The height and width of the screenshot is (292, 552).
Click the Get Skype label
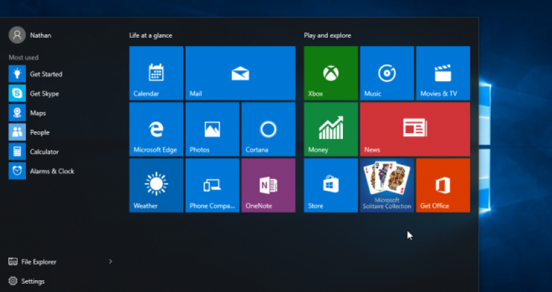coord(44,93)
